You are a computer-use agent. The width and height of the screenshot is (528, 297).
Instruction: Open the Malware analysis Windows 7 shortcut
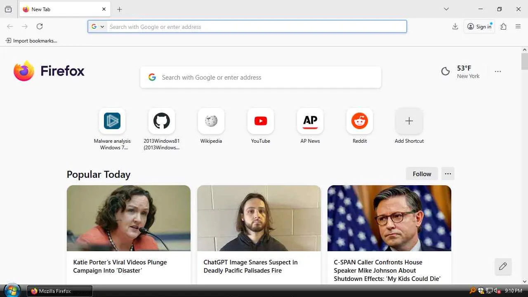click(112, 129)
